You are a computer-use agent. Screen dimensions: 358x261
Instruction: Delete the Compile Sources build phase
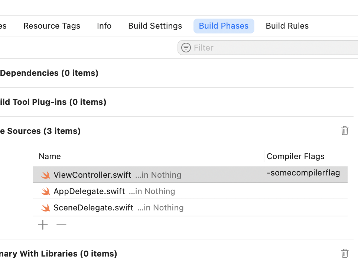[345, 130]
